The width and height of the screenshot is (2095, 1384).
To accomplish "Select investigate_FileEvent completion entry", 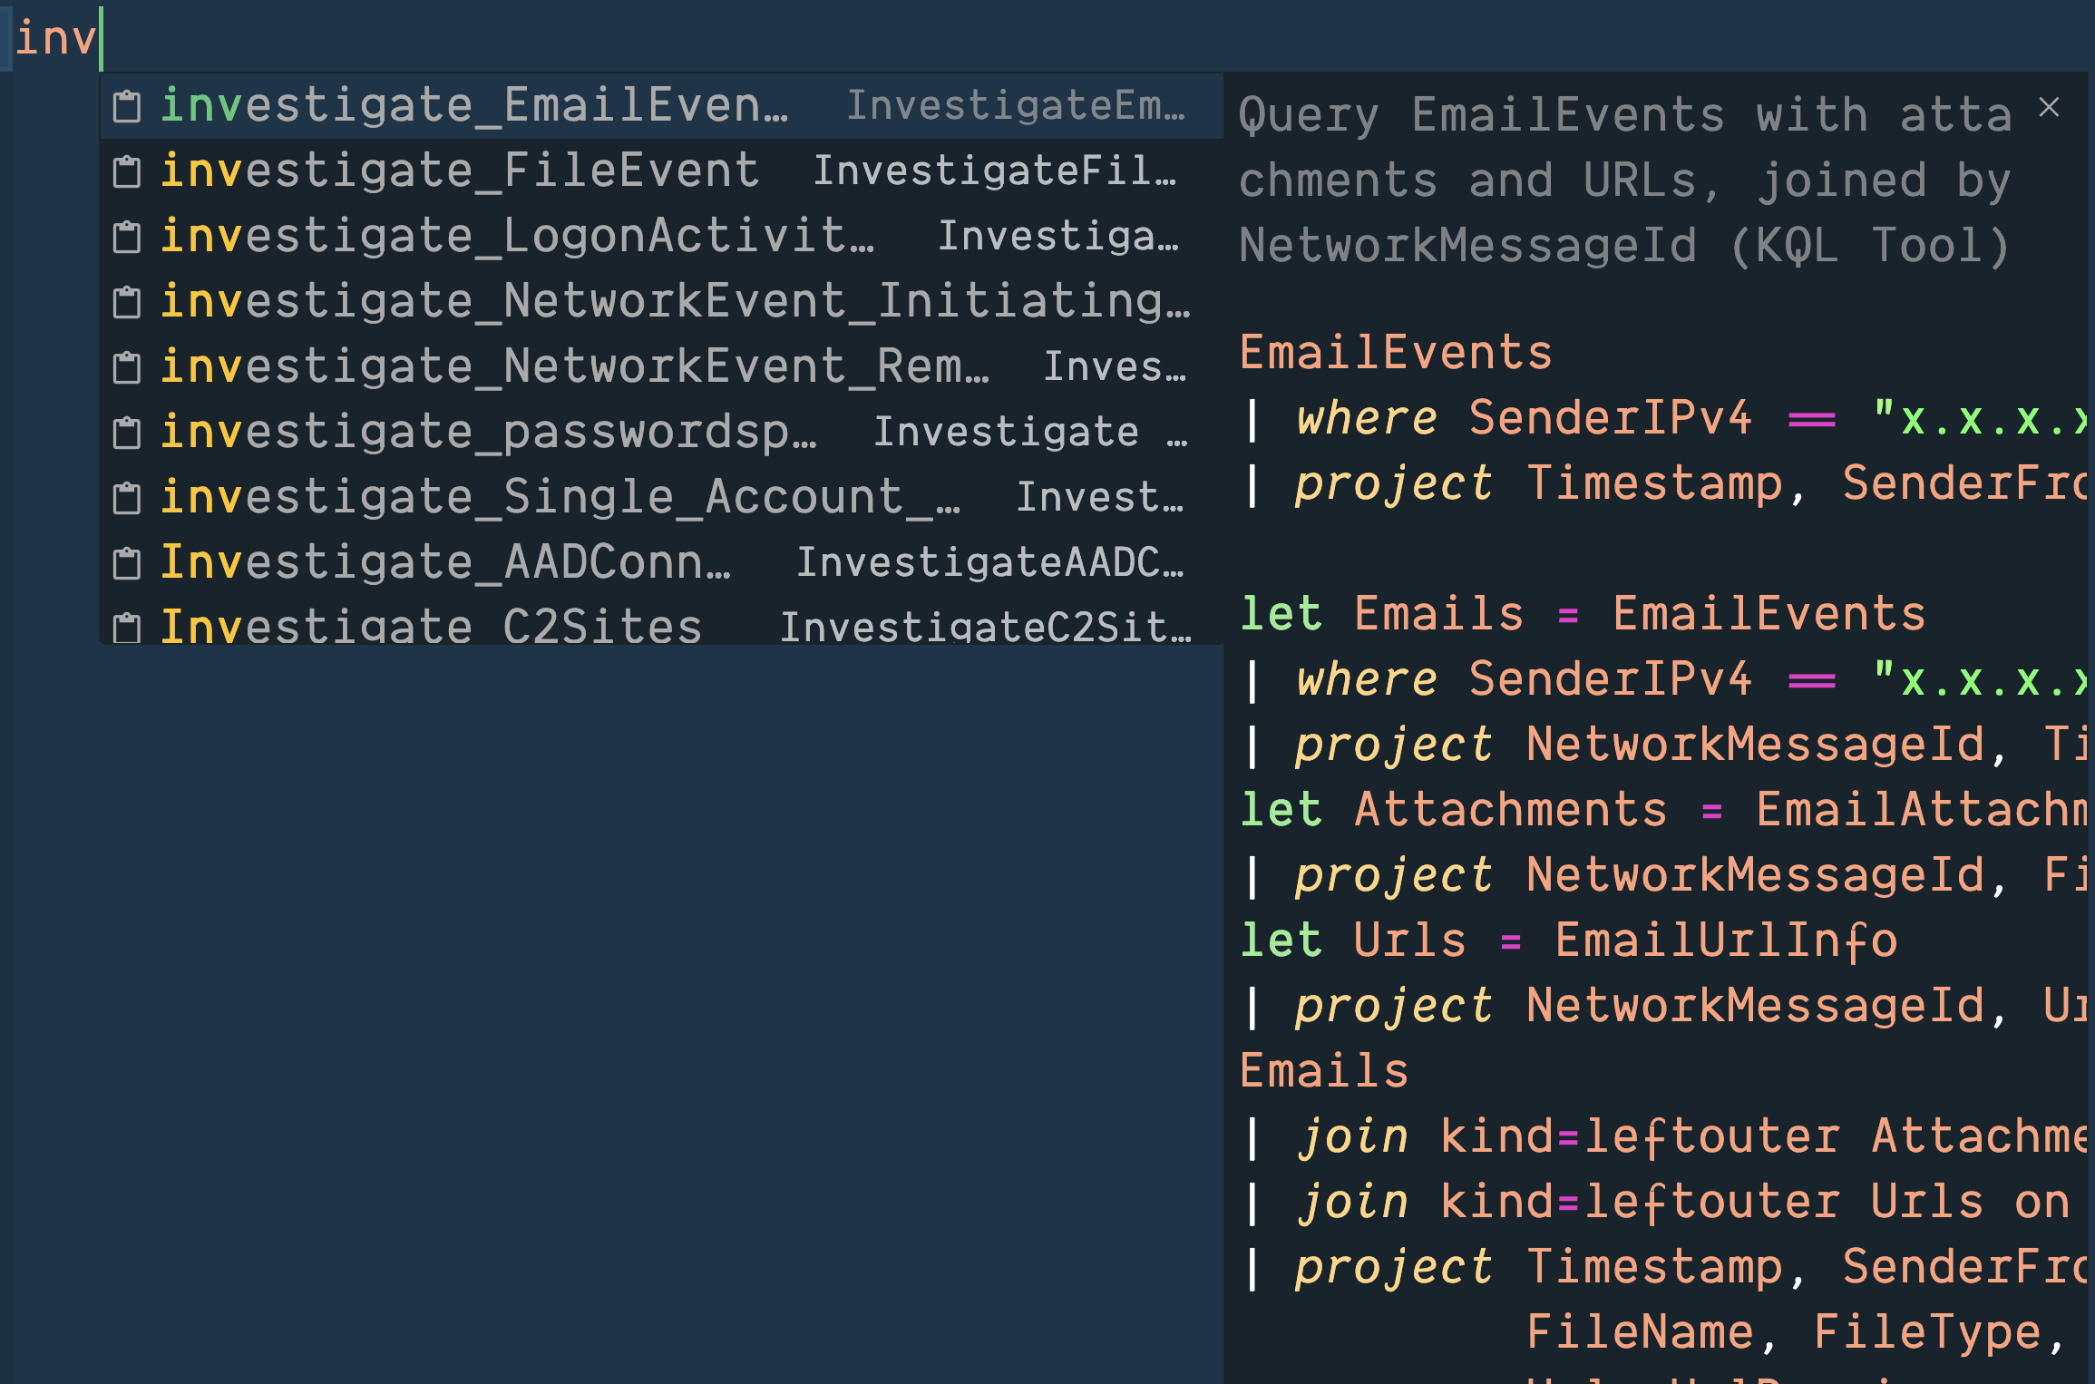I will (459, 171).
